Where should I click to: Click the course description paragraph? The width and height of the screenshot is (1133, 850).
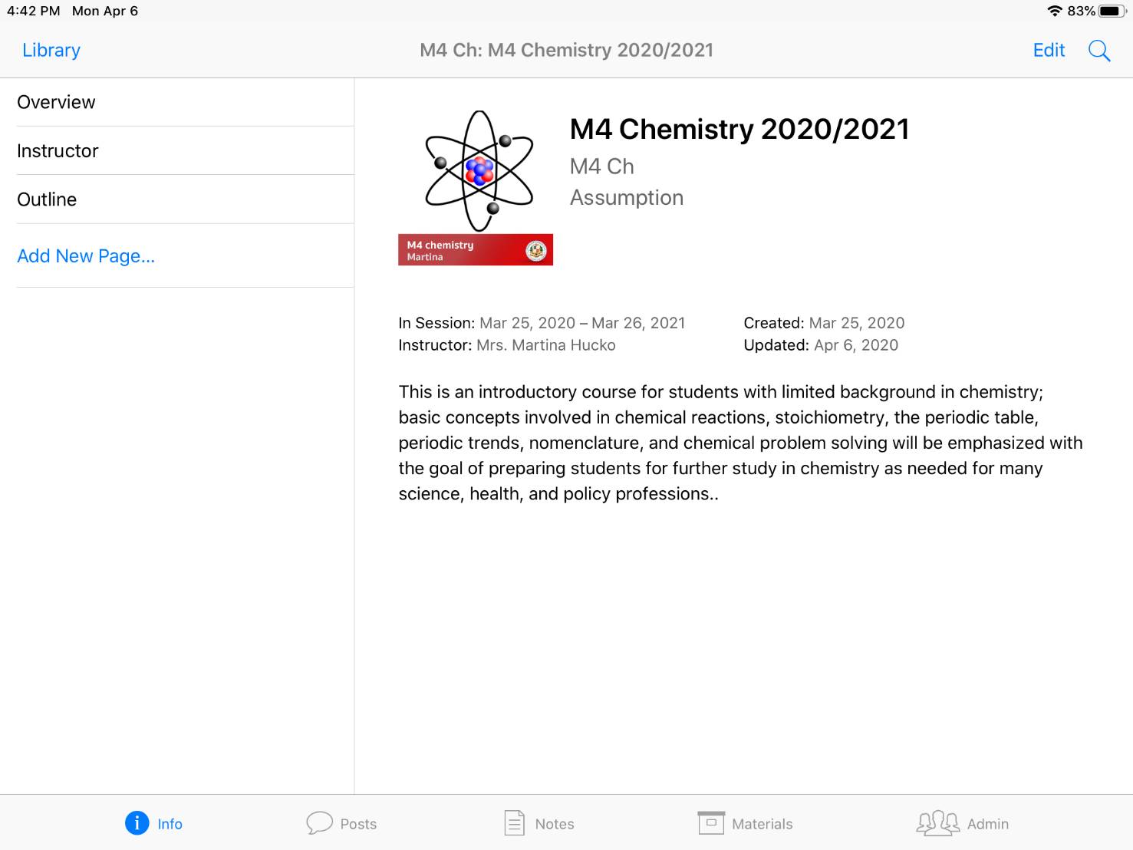[x=740, y=443]
